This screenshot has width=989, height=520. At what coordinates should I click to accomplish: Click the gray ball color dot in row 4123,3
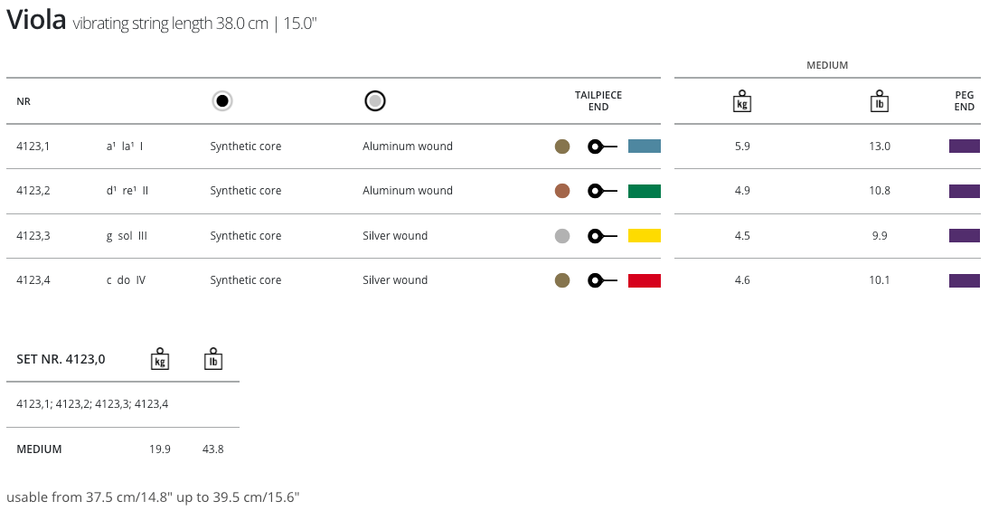(x=562, y=236)
